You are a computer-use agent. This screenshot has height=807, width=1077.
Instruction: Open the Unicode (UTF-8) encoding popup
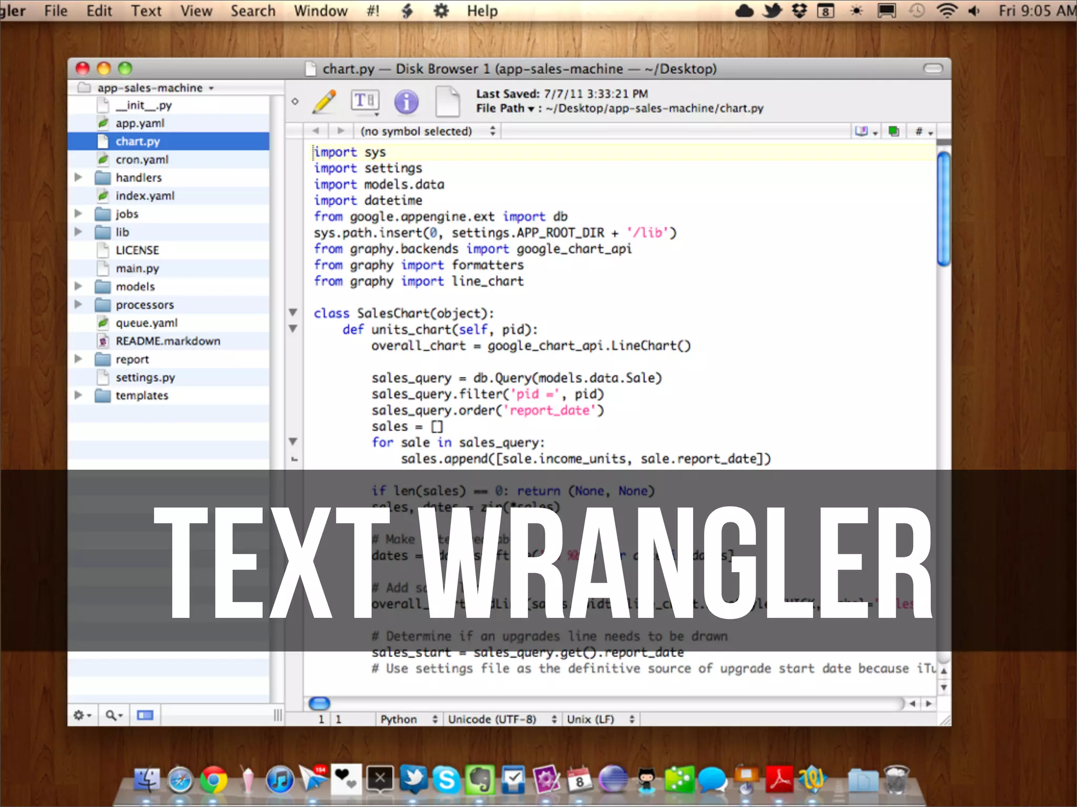[x=502, y=719]
